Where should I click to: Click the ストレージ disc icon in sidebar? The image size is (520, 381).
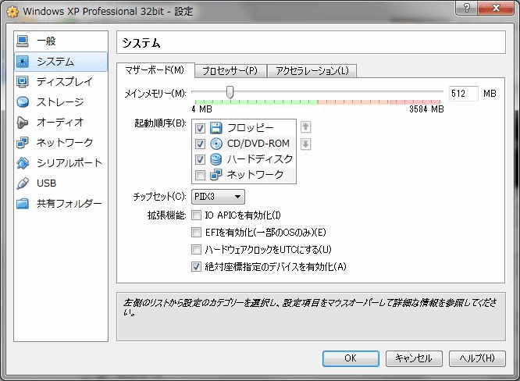coord(22,101)
